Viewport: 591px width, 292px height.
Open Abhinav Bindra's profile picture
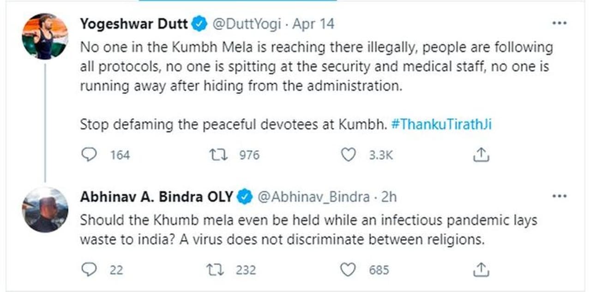pyautogui.click(x=45, y=209)
